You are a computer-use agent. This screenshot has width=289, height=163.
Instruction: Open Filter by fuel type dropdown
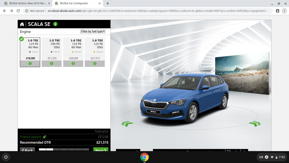click(93, 31)
